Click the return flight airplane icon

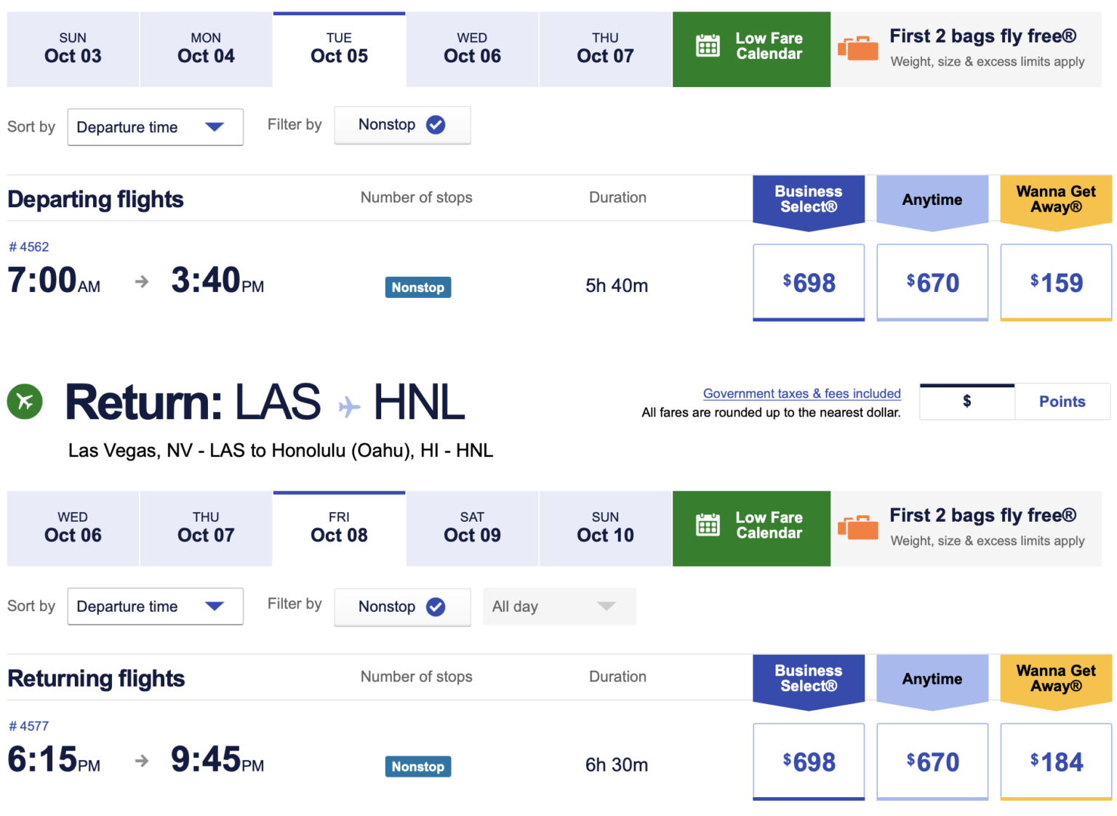pos(25,401)
